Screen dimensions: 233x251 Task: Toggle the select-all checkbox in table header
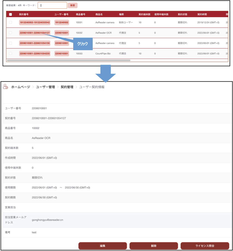pos(10,14)
